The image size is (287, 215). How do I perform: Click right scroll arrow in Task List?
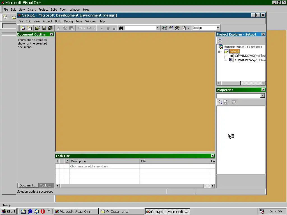[212, 186]
